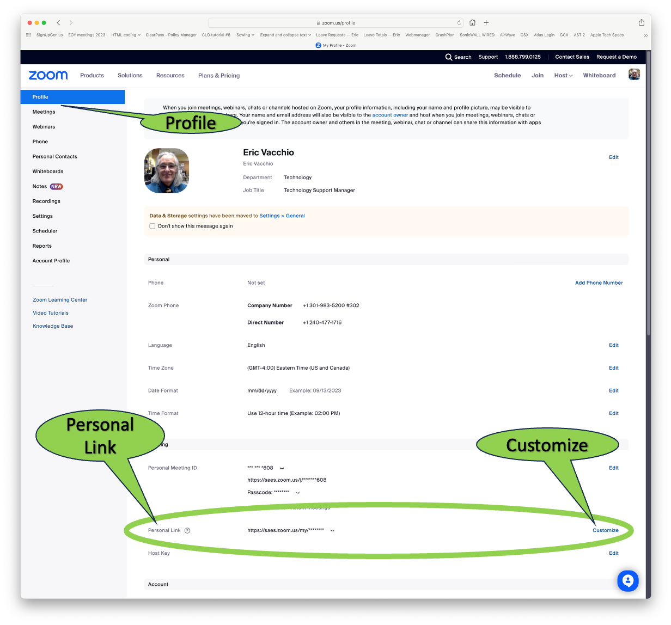Click Join in the header

pos(538,76)
